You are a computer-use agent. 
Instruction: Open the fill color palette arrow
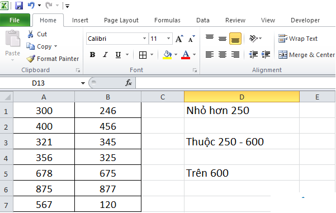click(176, 55)
